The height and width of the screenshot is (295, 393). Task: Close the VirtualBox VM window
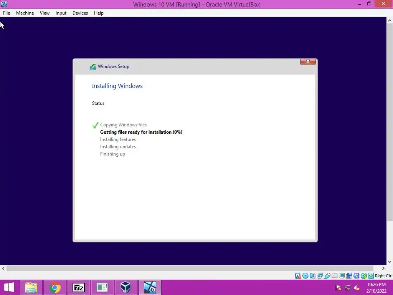383,4
